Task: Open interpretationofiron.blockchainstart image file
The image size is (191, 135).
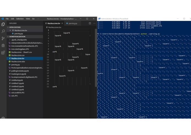Action: coord(25,43)
